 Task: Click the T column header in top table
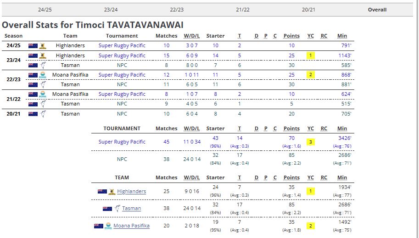[x=240, y=36]
